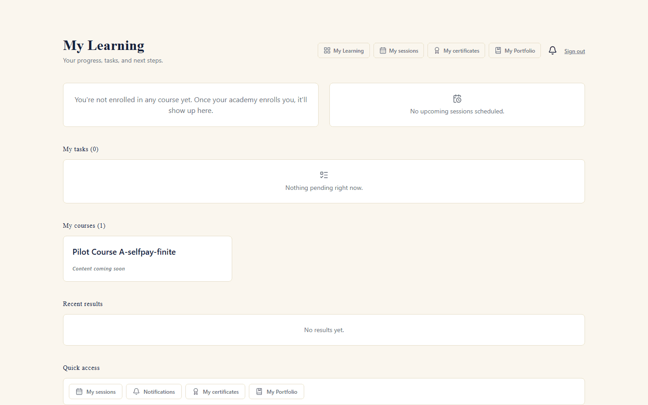Open My certificates under Quick access

click(215, 391)
